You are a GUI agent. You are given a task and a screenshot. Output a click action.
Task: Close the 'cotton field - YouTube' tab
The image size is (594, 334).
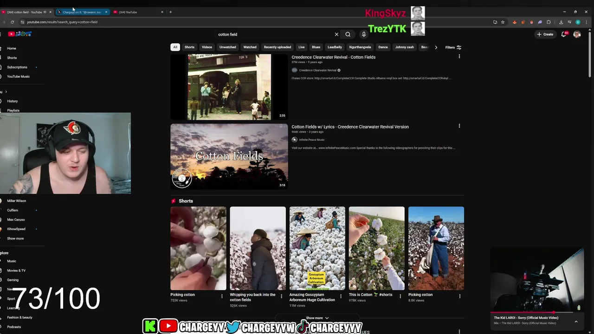click(50, 12)
